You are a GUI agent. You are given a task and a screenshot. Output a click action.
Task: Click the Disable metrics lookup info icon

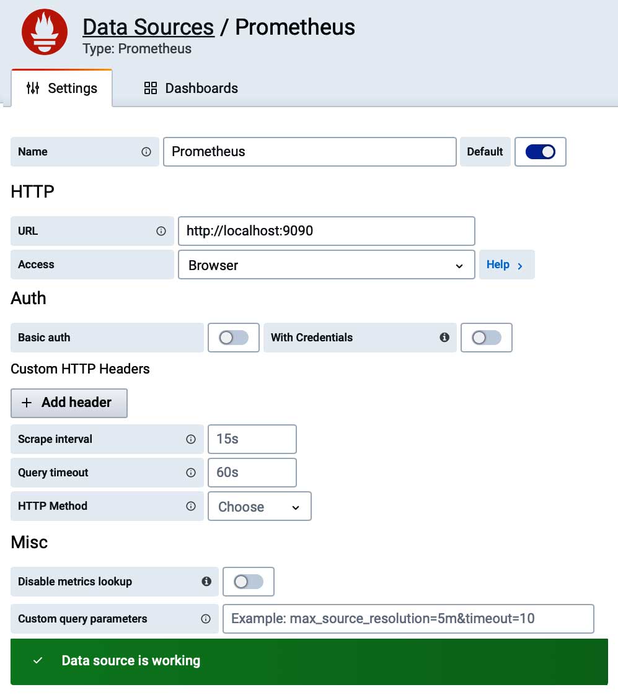(206, 581)
